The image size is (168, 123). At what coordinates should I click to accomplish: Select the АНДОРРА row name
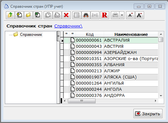point(114,96)
